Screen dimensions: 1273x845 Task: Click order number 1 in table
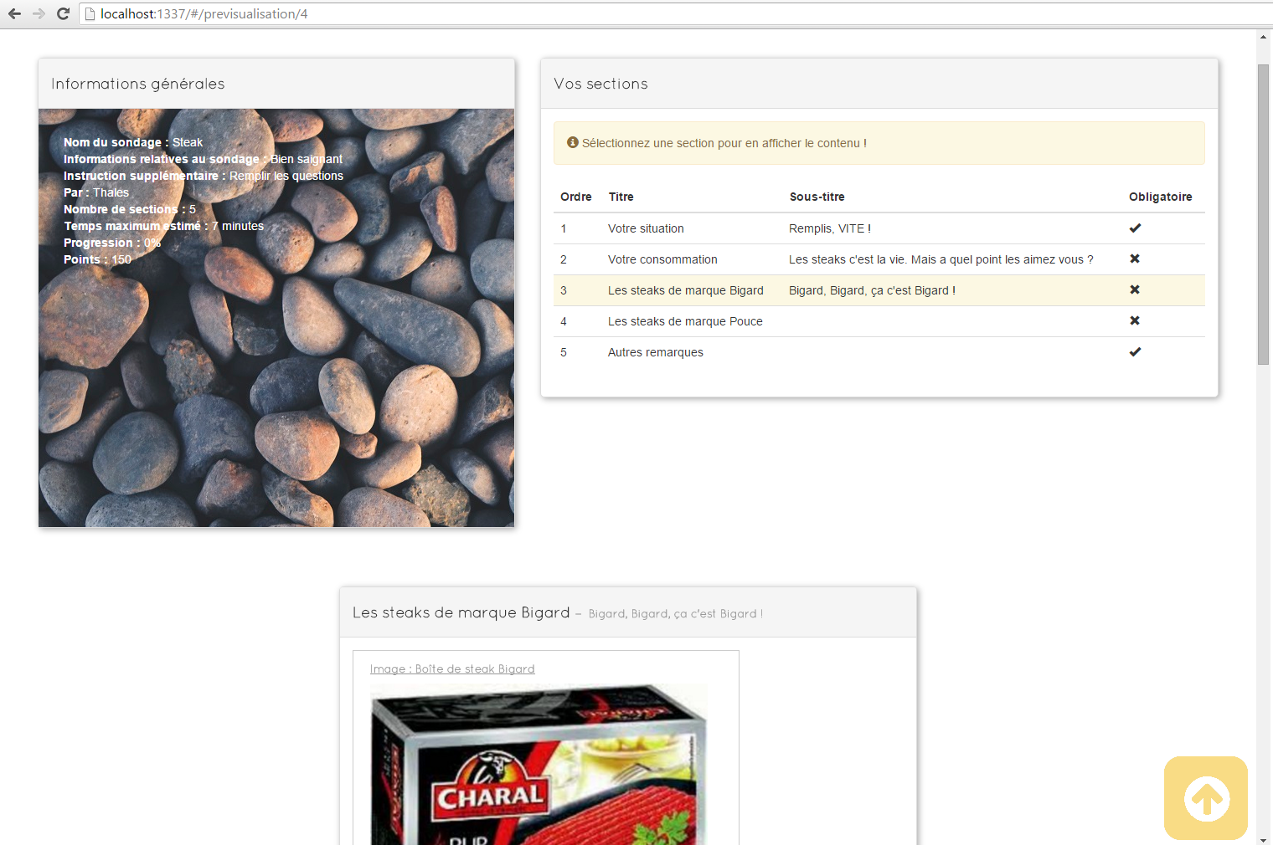pos(564,228)
